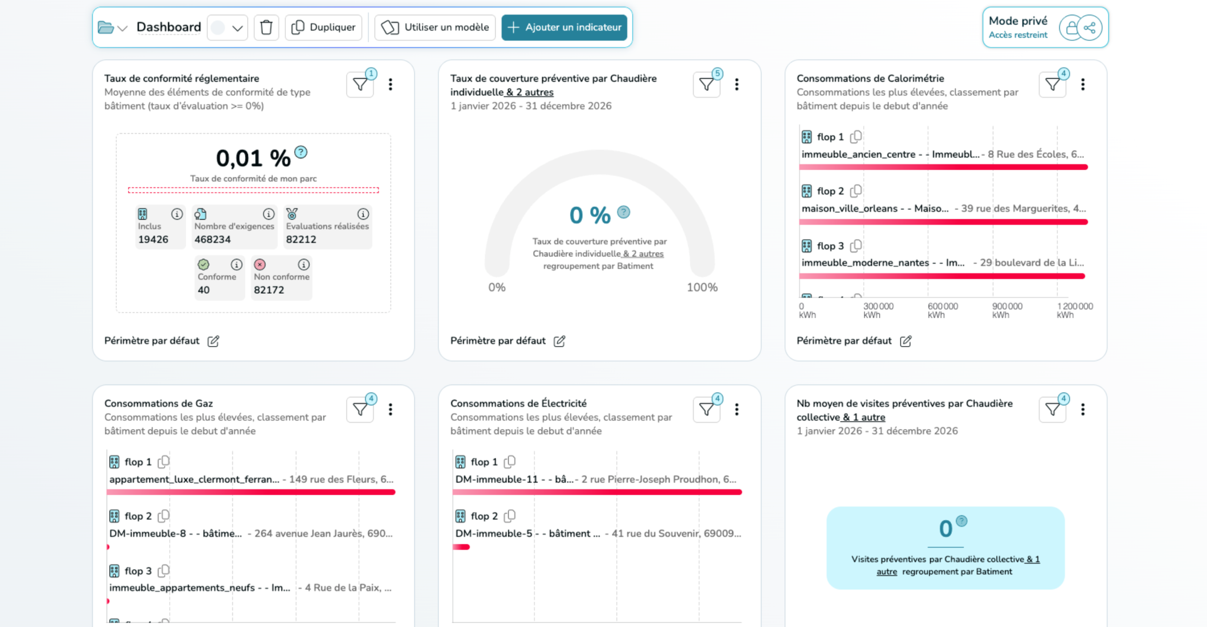1207x627 pixels.
Task: Open the three-dot menu on Consommations de Gaz card
Action: coord(390,409)
